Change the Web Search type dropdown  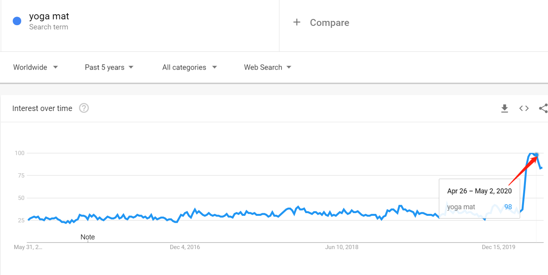(x=267, y=67)
